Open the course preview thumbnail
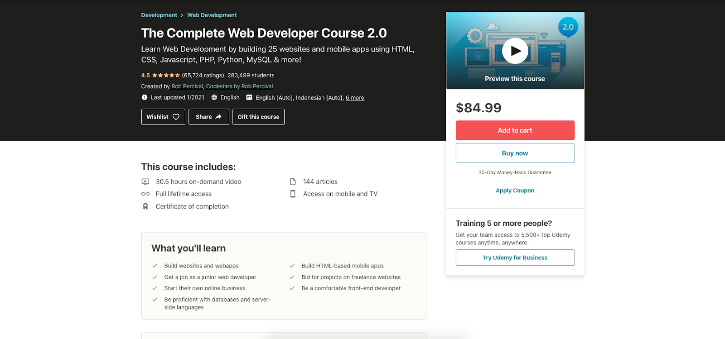725x339 pixels. pos(515,51)
